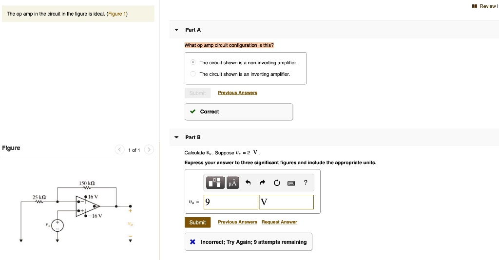Open the Figure 1 link
The width and height of the screenshot is (499, 260).
coord(116,14)
